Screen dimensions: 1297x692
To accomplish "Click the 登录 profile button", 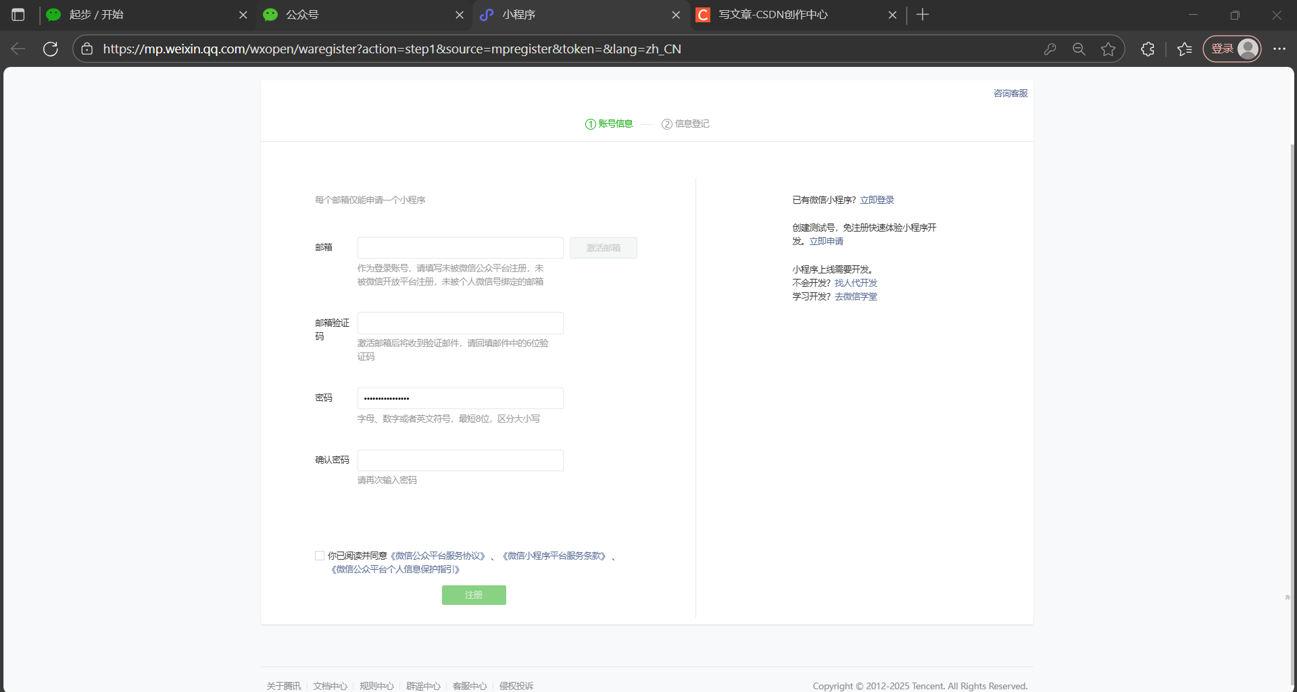I will click(1232, 49).
